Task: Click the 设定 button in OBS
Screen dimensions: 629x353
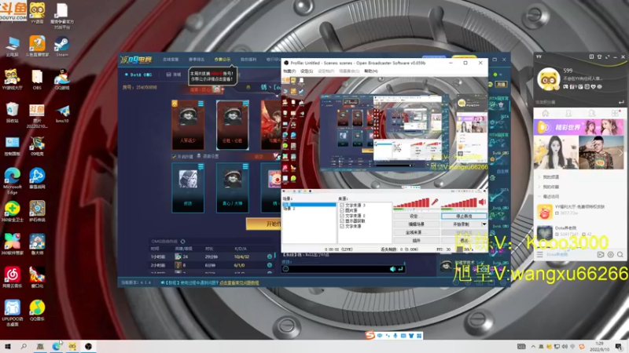Action: pos(416,217)
